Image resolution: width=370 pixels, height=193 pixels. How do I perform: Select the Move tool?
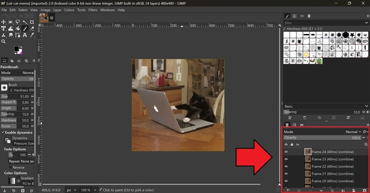point(4,22)
